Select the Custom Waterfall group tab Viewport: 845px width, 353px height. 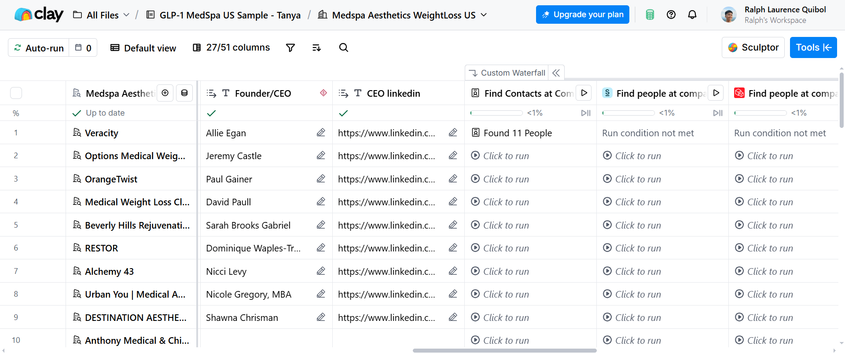point(507,73)
